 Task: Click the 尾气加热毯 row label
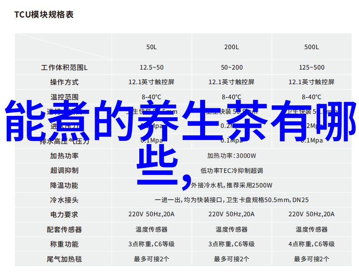pyautogui.click(x=64, y=259)
